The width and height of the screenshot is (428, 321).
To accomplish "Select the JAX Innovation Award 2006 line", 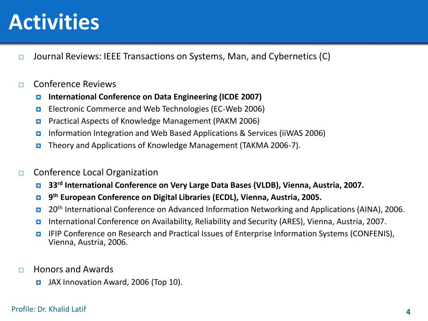I will click(115, 282).
